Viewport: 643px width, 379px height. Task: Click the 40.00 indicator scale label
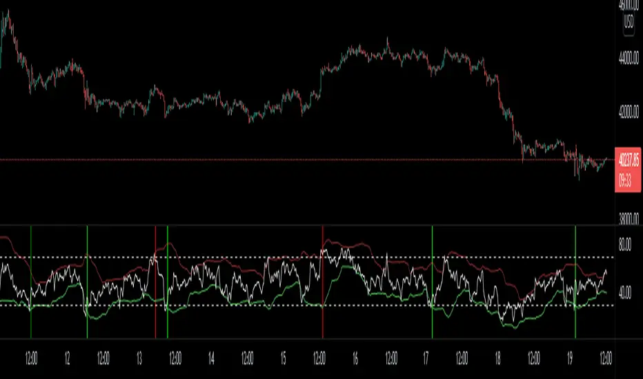(624, 293)
